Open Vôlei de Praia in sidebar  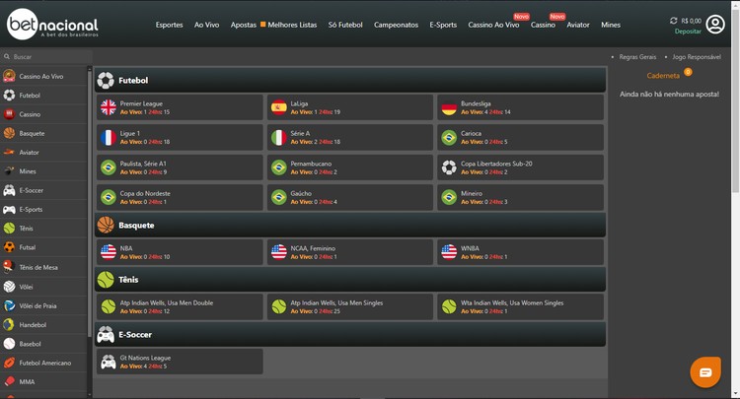43,305
